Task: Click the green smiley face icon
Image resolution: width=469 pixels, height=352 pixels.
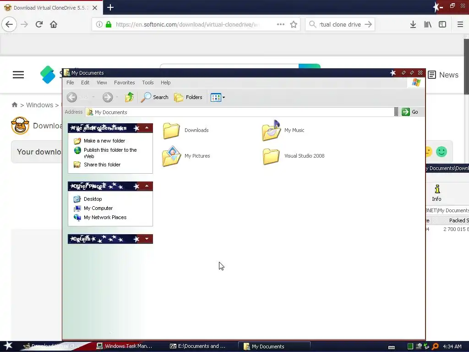Action: 442,152
